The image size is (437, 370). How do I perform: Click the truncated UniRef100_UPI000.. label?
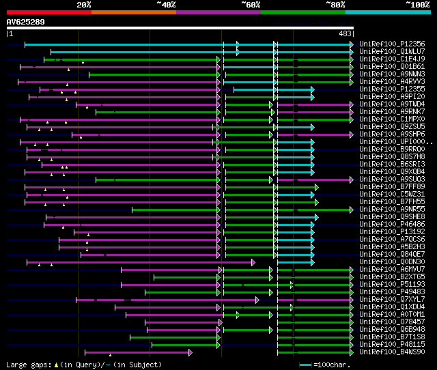point(396,142)
